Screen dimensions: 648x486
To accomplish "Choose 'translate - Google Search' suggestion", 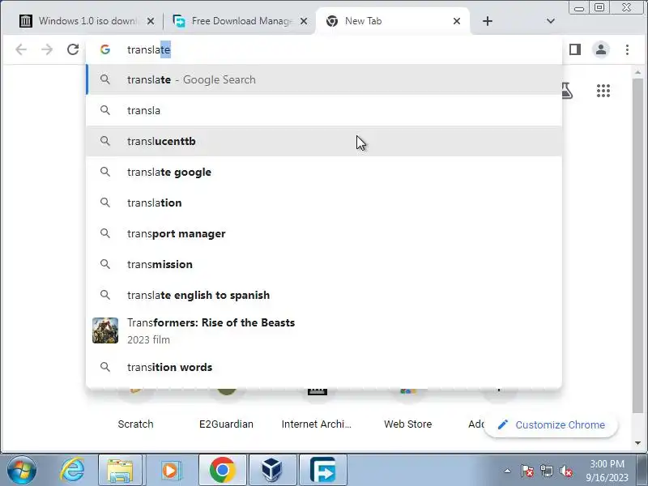I will pyautogui.click(x=323, y=79).
